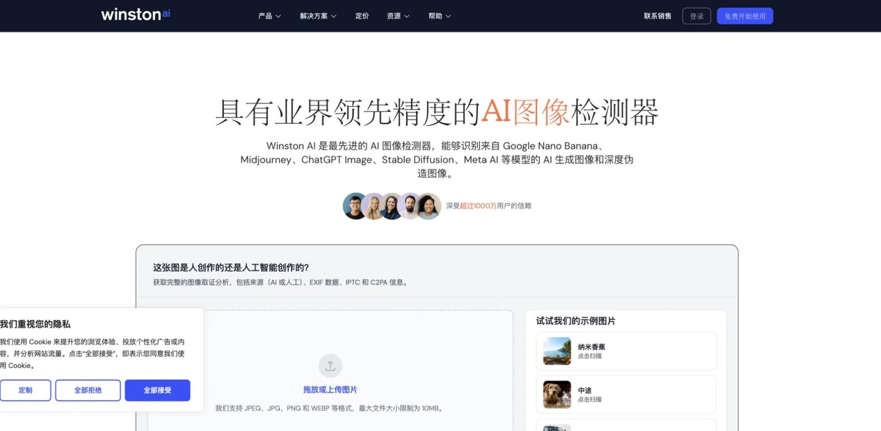Click the 登录 button
881x431 pixels.
tap(697, 16)
